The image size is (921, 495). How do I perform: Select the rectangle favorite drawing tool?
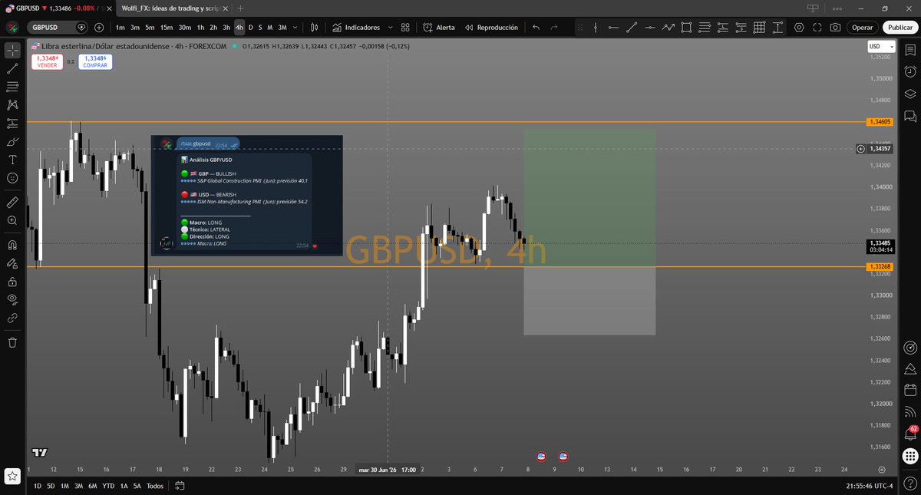click(x=686, y=27)
